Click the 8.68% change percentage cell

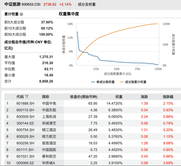point(168,143)
